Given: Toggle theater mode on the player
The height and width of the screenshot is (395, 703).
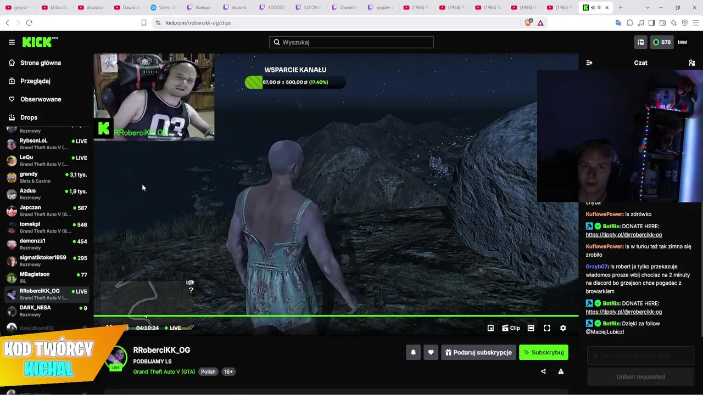Looking at the screenshot, I should (531, 328).
